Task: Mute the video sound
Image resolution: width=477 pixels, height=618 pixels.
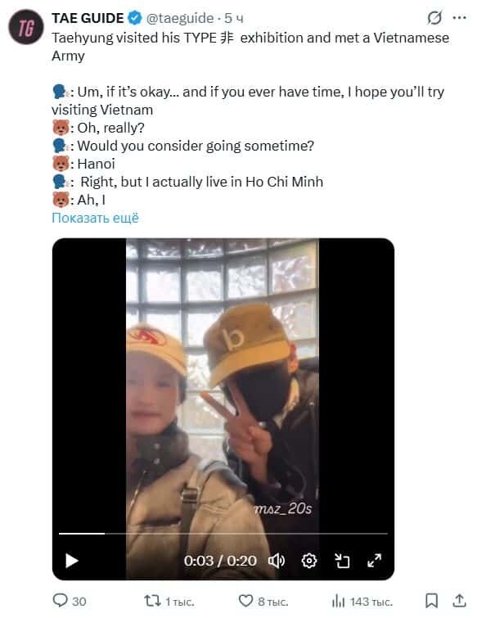Action: 277,561
